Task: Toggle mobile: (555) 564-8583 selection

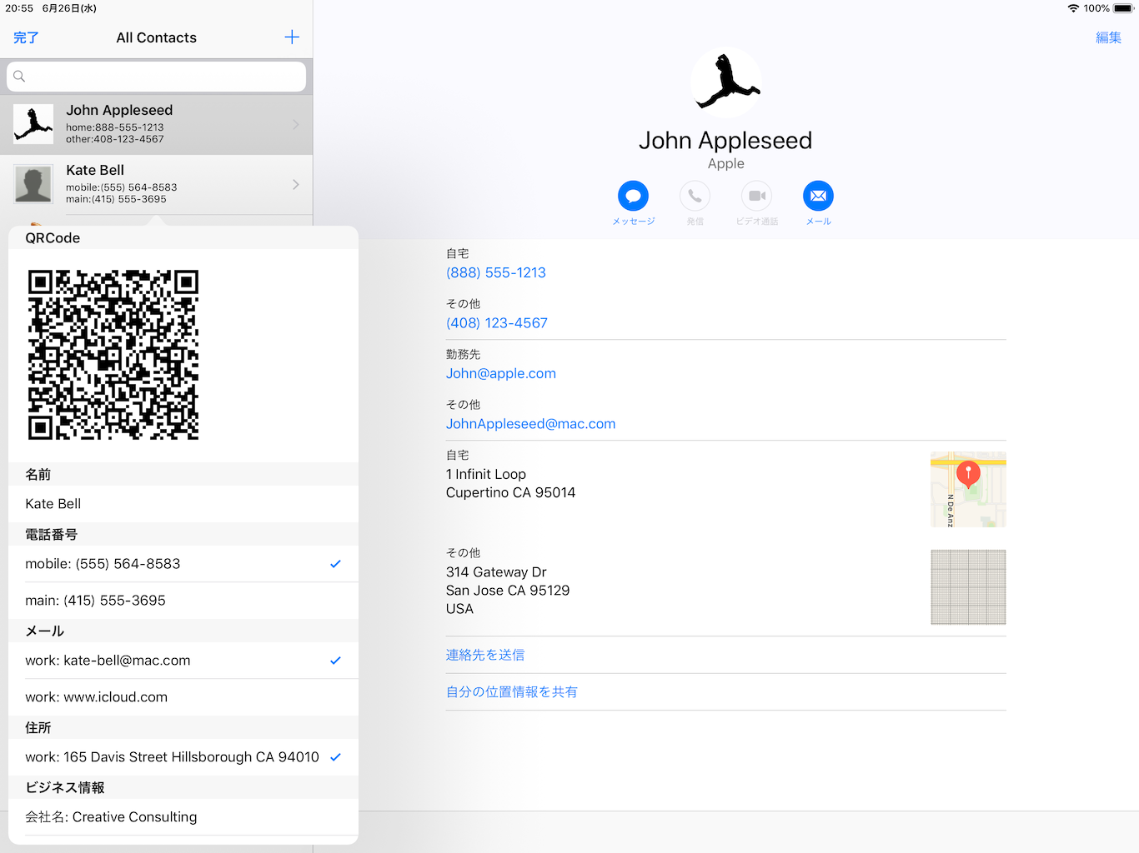Action: [x=183, y=564]
